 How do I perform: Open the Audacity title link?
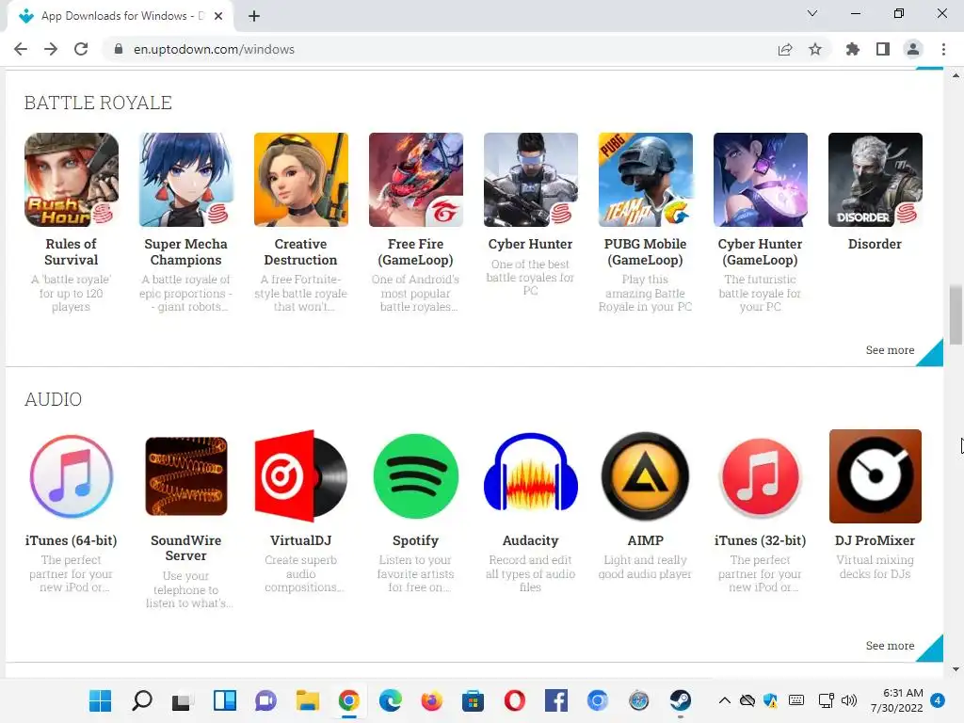531,540
